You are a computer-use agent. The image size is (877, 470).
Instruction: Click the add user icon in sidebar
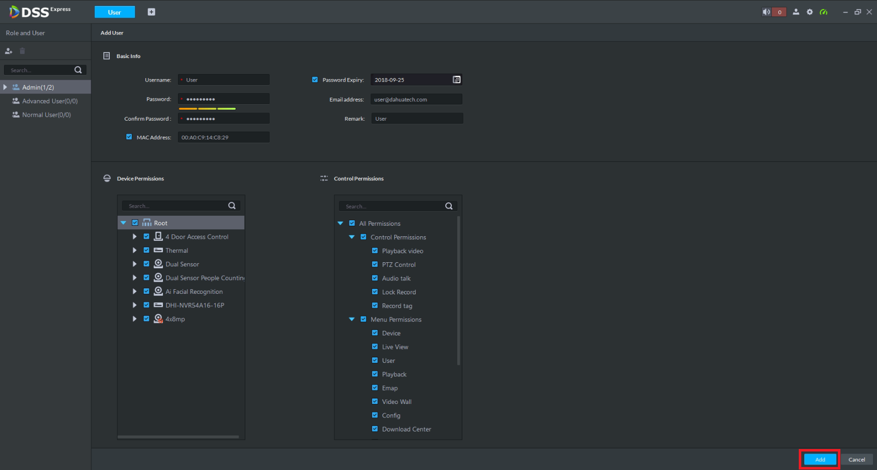9,51
